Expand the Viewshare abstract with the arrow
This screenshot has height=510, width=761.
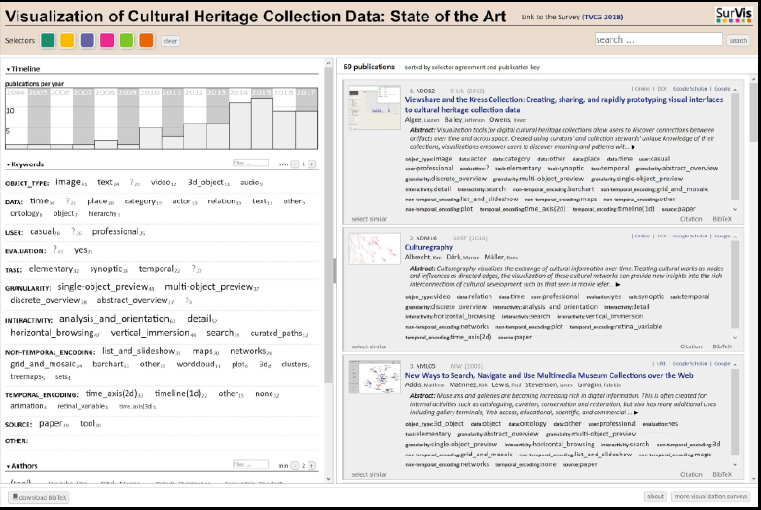pos(634,147)
